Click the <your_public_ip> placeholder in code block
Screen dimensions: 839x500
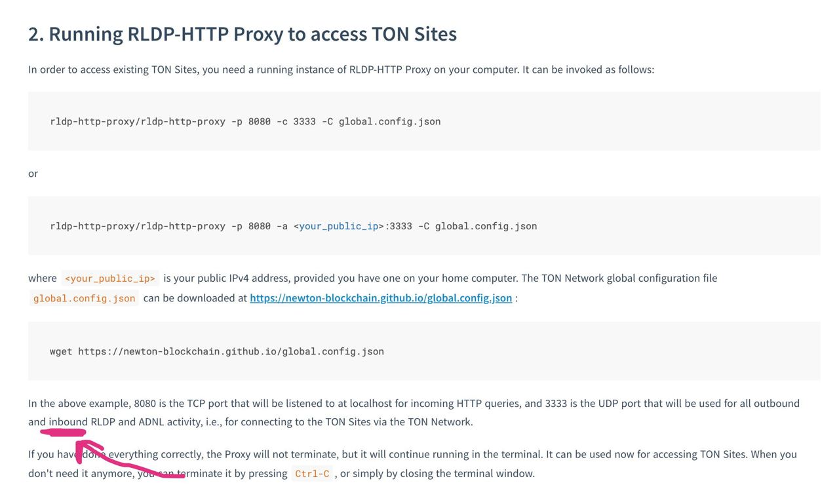338,226
